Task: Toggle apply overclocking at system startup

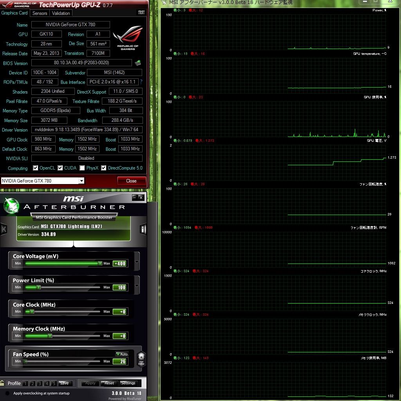Action: (7, 393)
